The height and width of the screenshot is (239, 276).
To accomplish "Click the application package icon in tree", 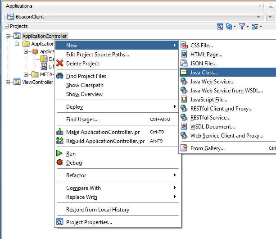I will pyautogui.click(x=35, y=51).
